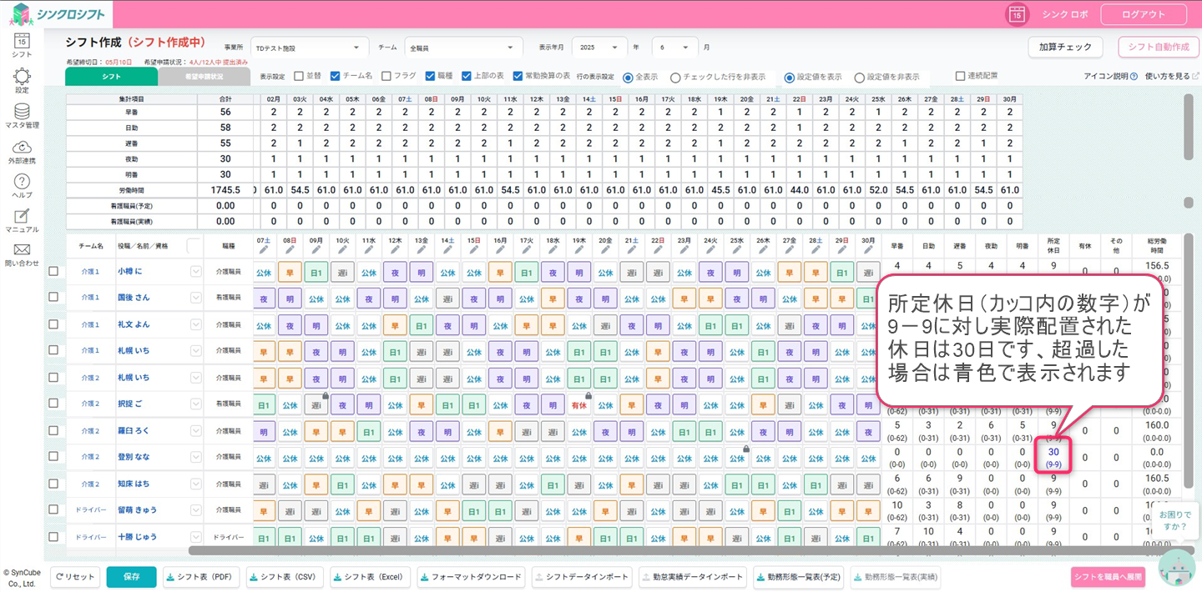The width and height of the screenshot is (1202, 592).
Task: Click the pencil edit icon under 30月
Action: (868, 248)
